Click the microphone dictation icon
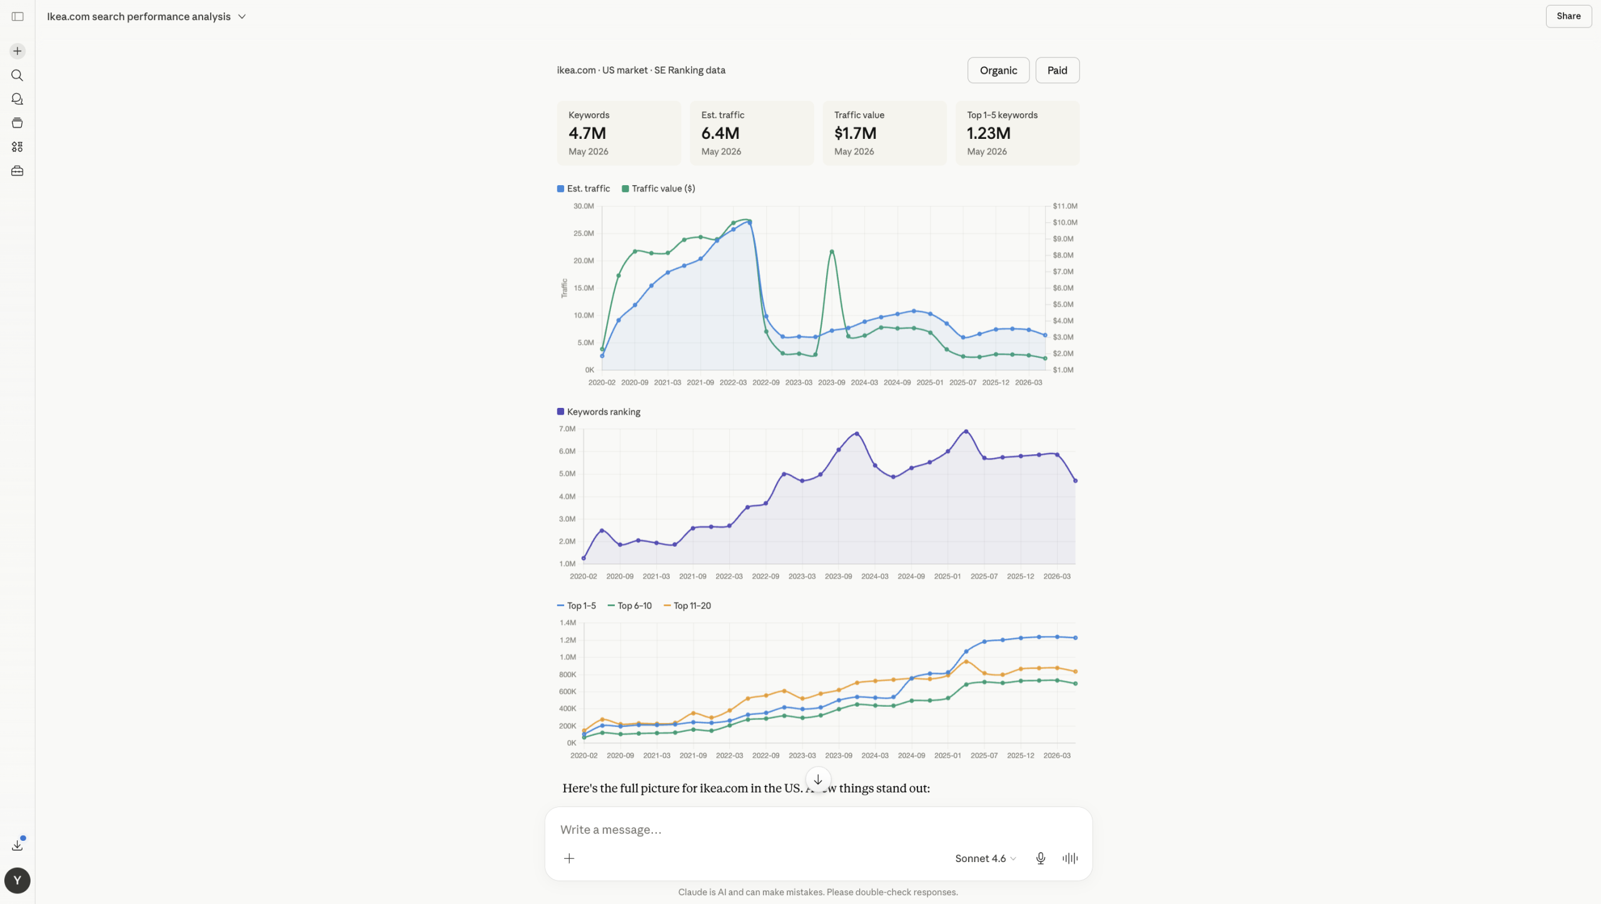Screen dimensions: 1601x904 click(x=1041, y=858)
